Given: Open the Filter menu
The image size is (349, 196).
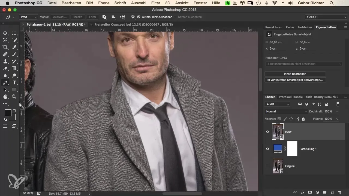Looking at the screenshot, I should point(156,3).
